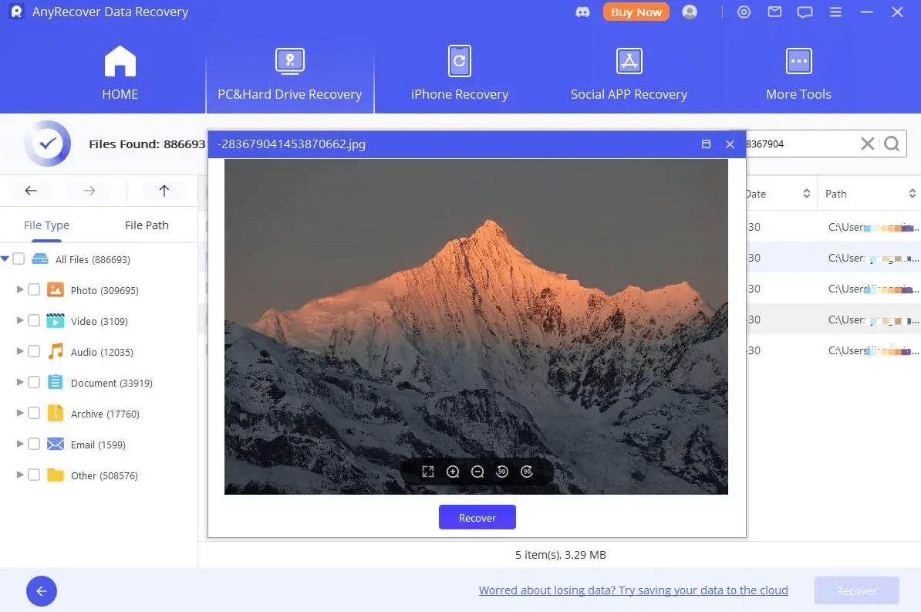
Task: Collapse the All Files tree
Action: click(5, 259)
